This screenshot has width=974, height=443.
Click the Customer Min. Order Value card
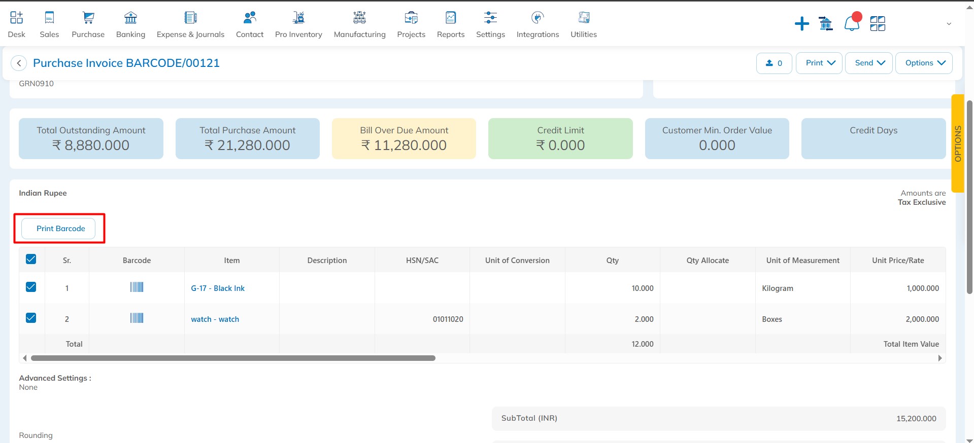coord(717,139)
